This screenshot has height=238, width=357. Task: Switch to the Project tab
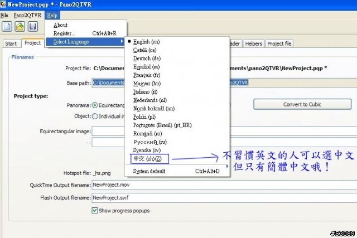click(x=32, y=43)
